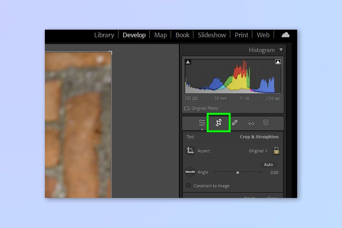This screenshot has height=228, width=342.
Task: Click the Angle level tool icon
Action: (x=191, y=172)
